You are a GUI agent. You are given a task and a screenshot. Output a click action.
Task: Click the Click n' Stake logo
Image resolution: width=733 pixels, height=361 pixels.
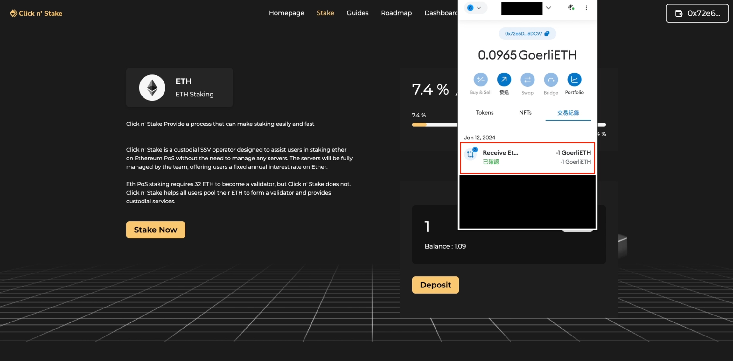tap(36, 13)
